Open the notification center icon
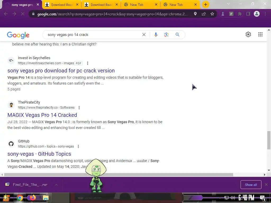The width and height of the screenshot is (271, 203). pyautogui.click(x=263, y=198)
